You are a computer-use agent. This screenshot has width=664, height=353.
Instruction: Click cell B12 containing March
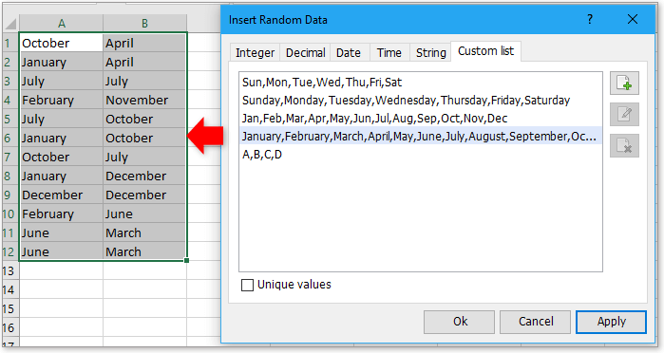(144, 251)
